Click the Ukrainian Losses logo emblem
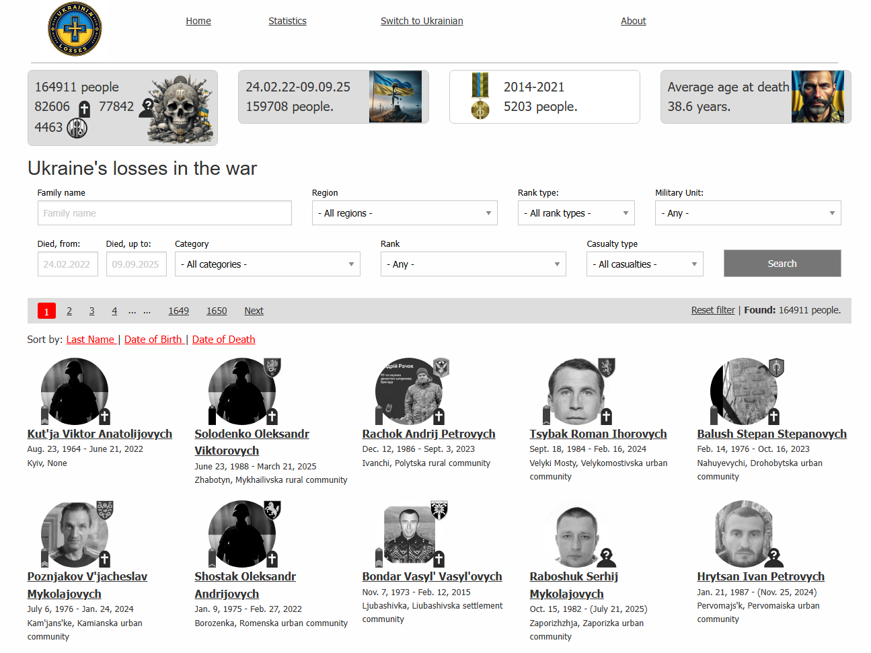Viewport: 871px width, 653px height. 75,29
